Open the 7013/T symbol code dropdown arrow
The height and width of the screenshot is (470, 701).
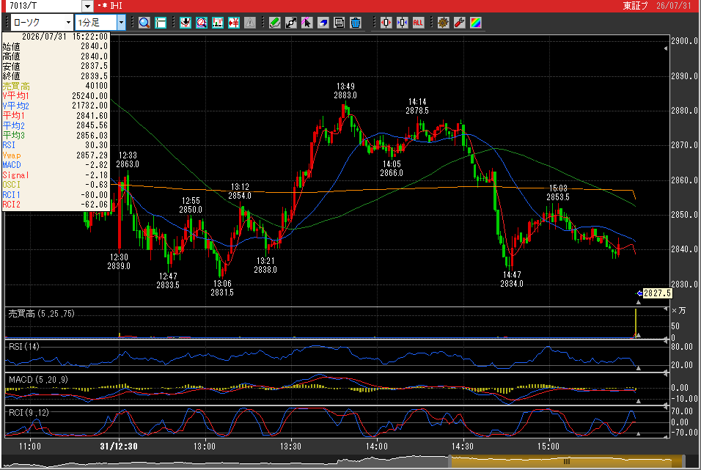click(88, 6)
